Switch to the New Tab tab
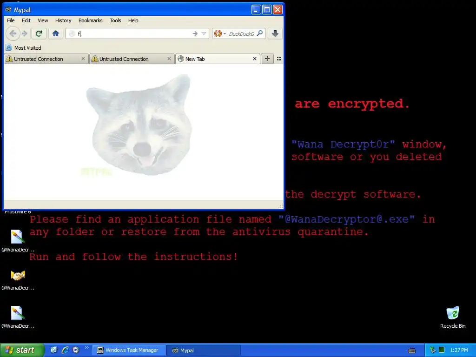Viewport: 476px width, 357px height. point(217,59)
